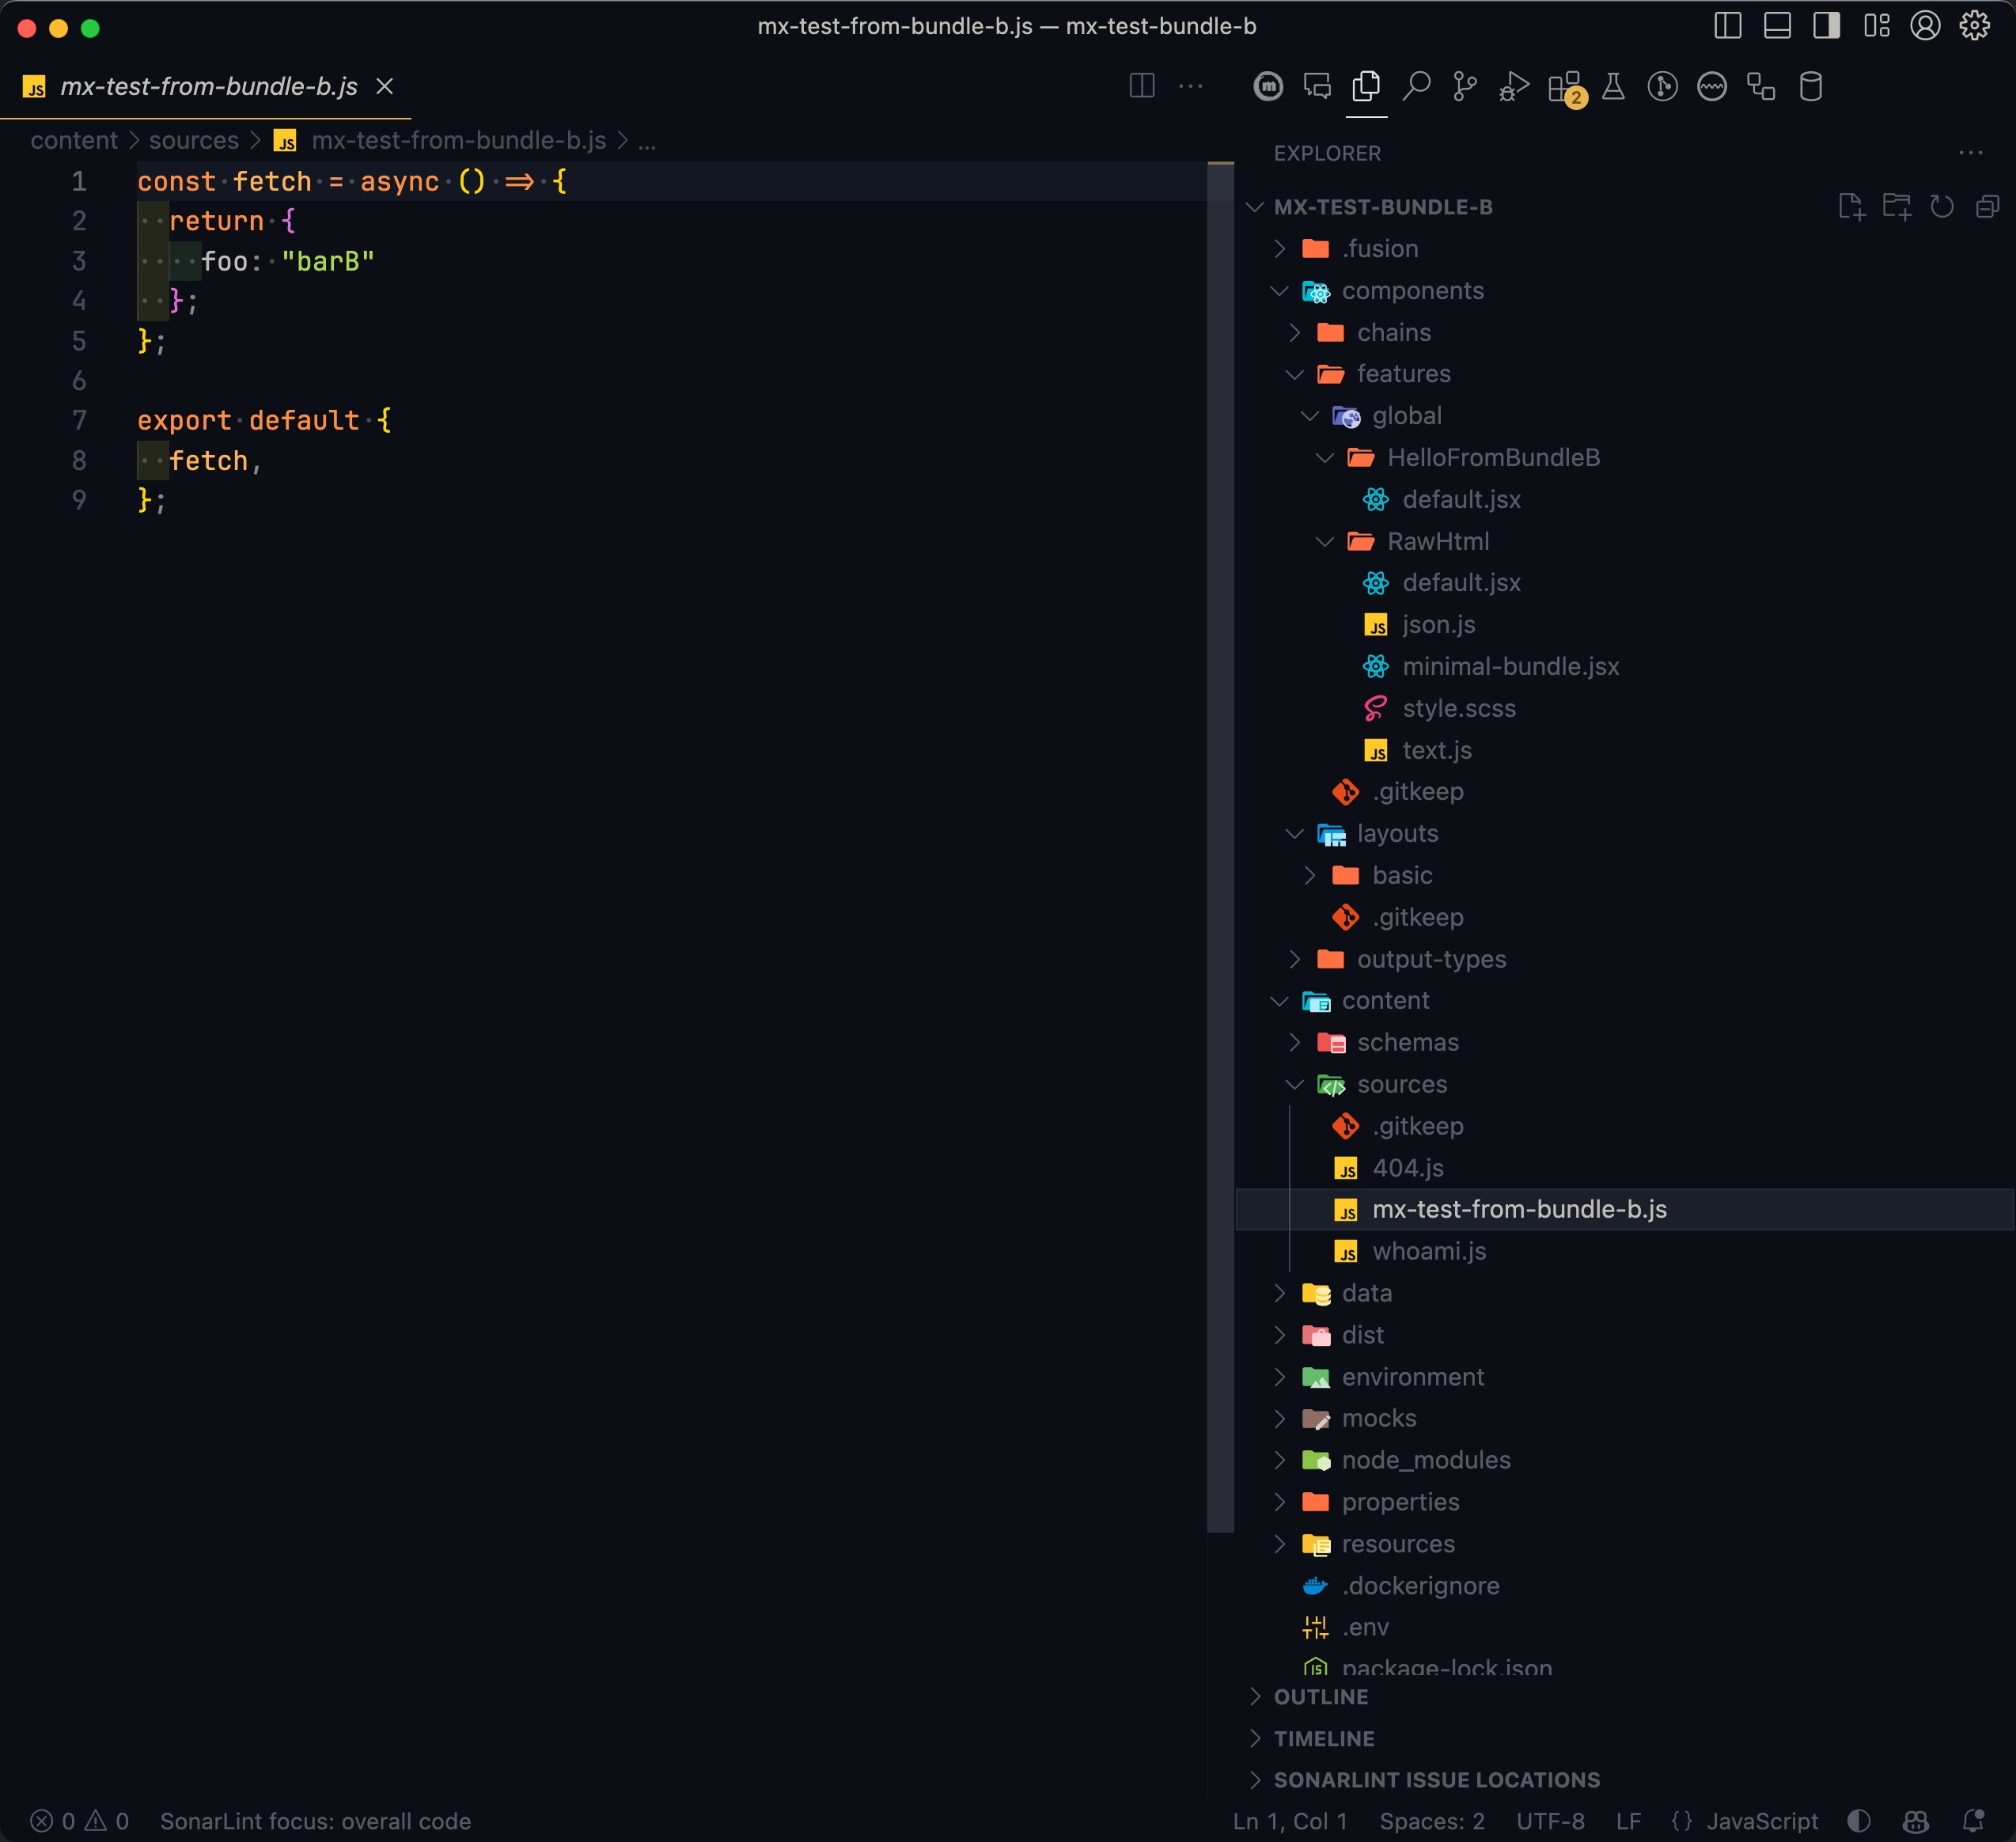The width and height of the screenshot is (2016, 1842).
Task: Toggle the bottom panel visibility
Action: [x=1777, y=26]
